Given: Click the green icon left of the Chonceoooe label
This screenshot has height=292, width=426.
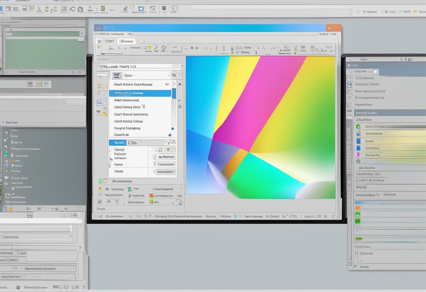Looking at the screenshot, I should pos(101,181).
